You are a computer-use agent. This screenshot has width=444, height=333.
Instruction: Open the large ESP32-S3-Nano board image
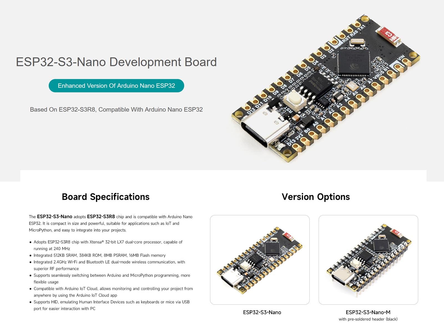[326, 88]
